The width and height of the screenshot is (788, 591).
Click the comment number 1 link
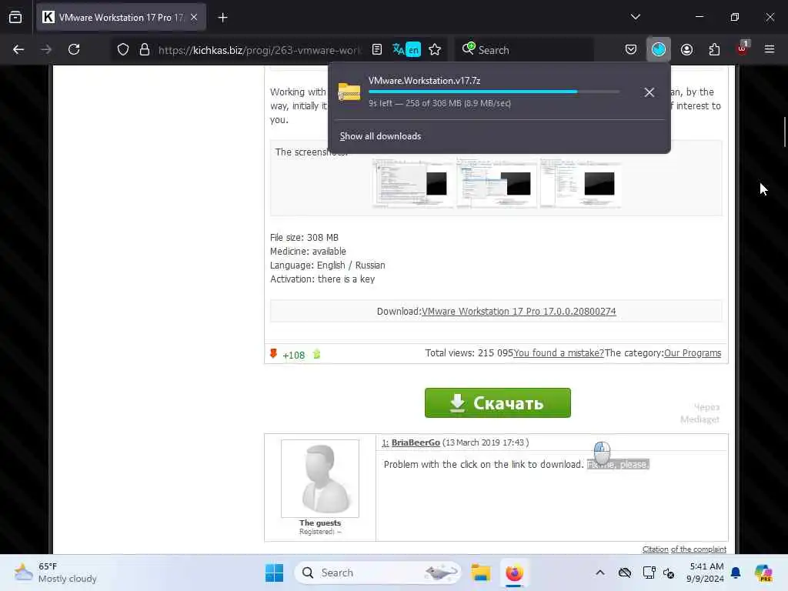coord(385,442)
